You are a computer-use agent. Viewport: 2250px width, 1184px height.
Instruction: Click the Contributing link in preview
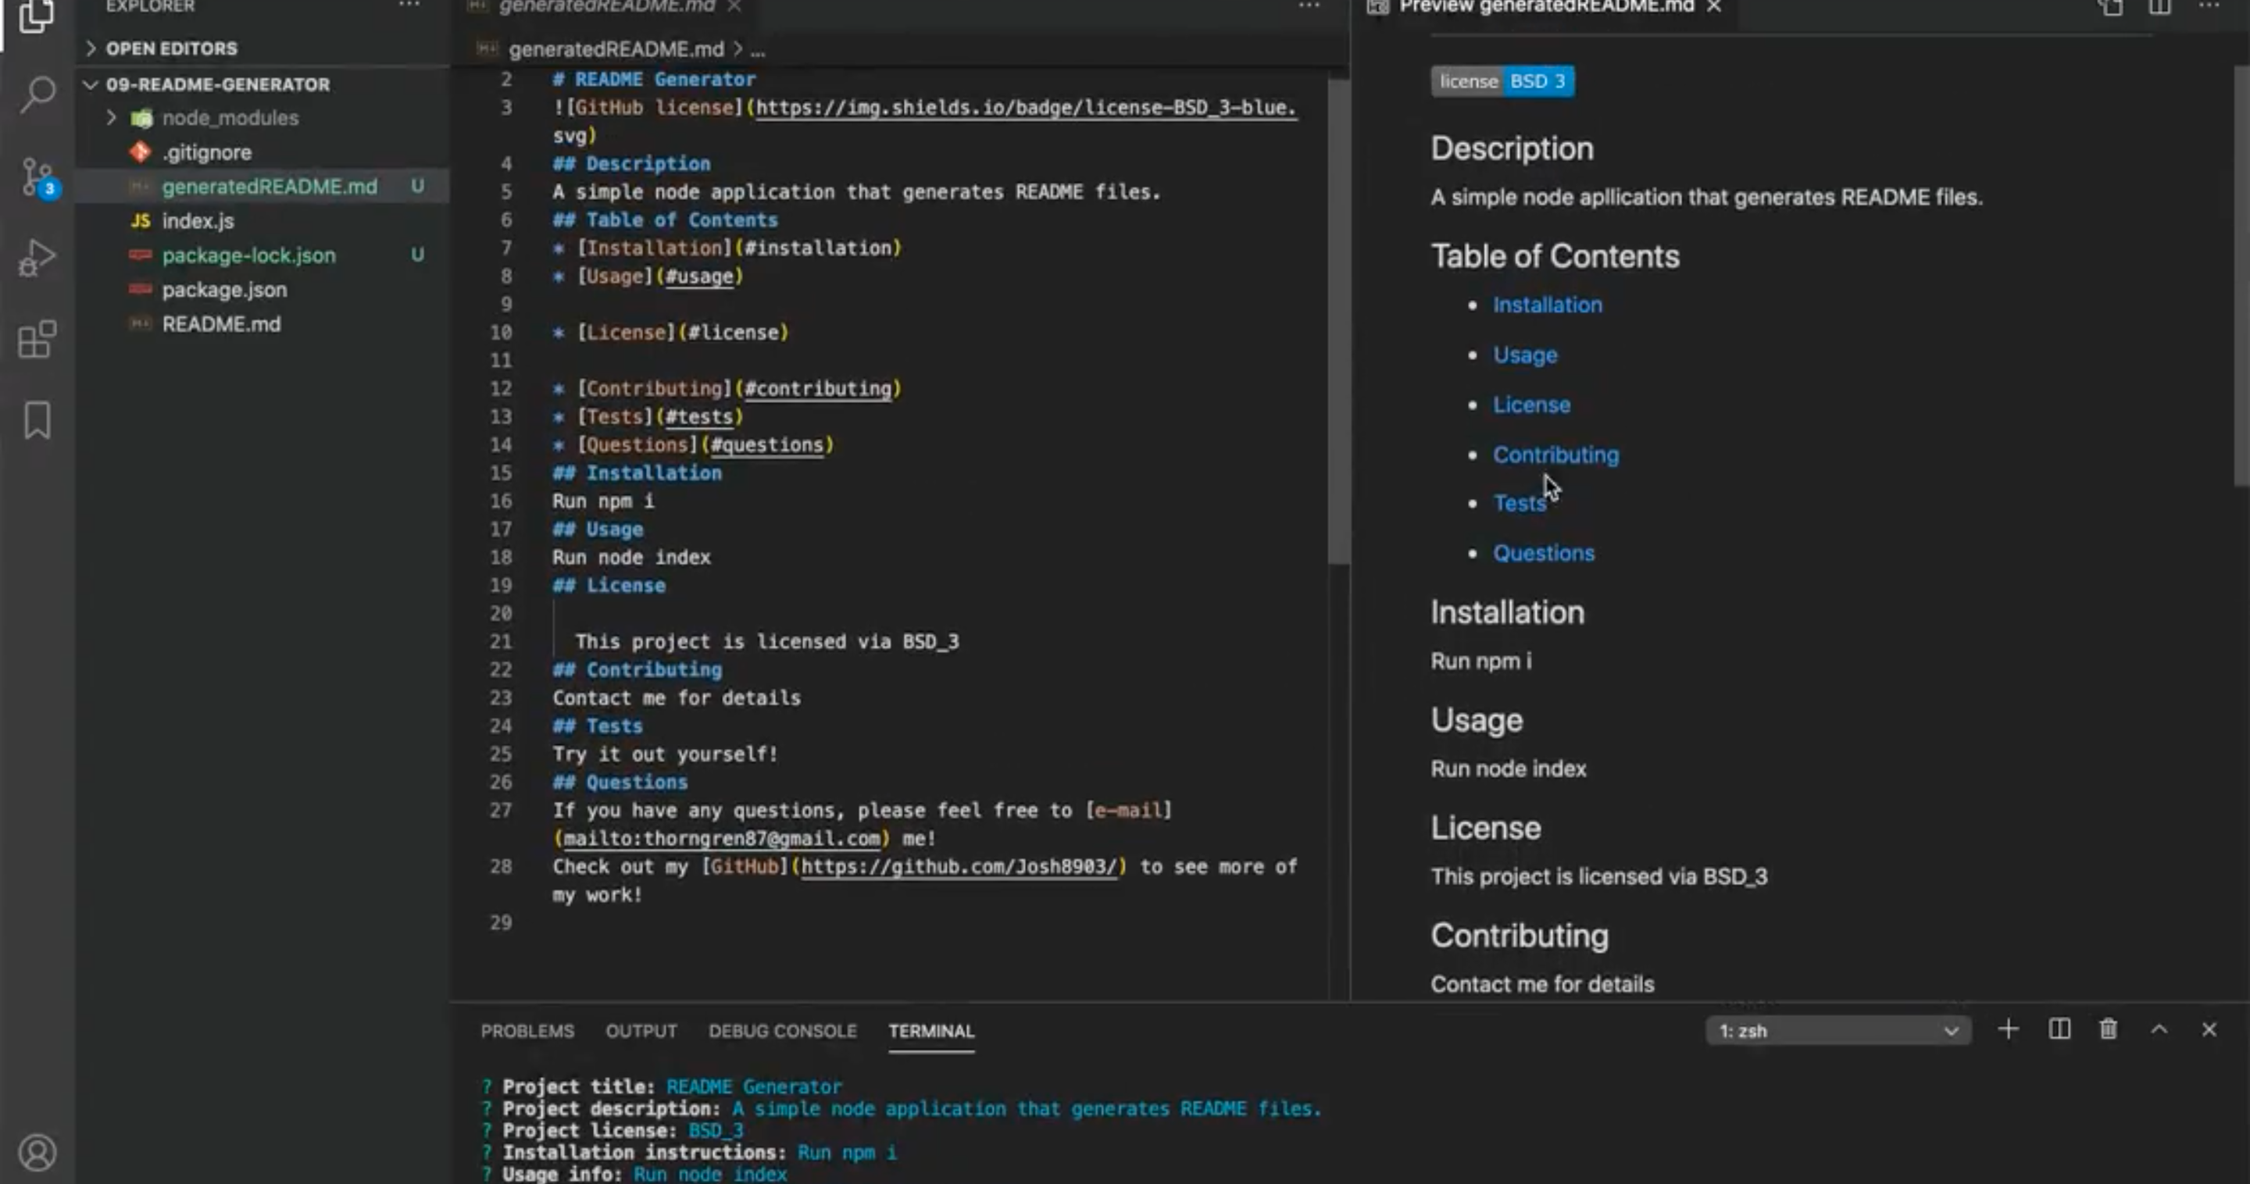click(1555, 454)
